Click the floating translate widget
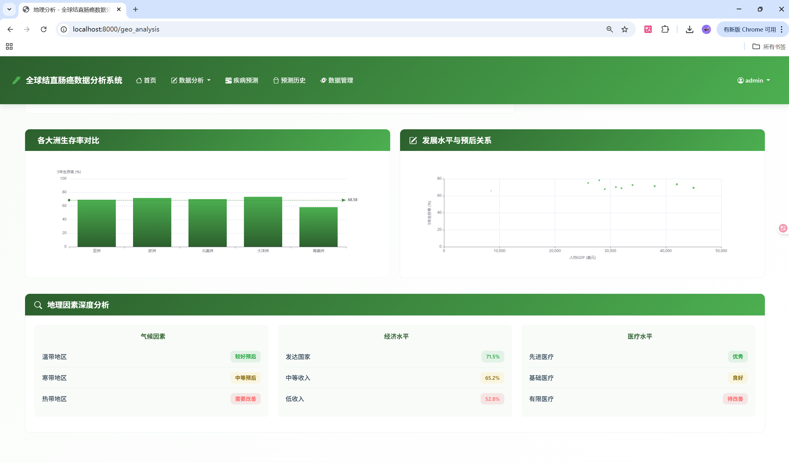 pos(783,228)
